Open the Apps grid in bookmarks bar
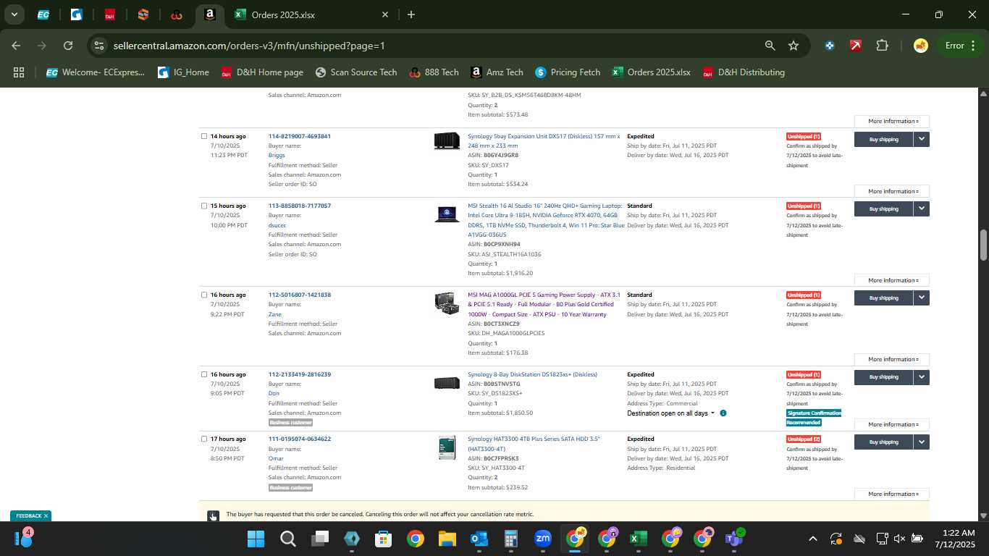989x556 pixels. [19, 72]
